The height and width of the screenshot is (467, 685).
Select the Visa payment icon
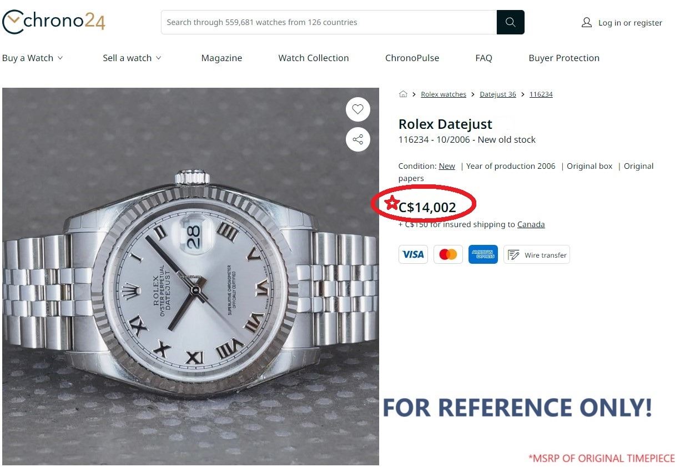[413, 255]
